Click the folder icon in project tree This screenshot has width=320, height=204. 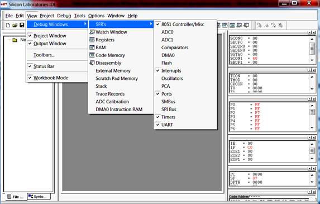click(x=15, y=40)
